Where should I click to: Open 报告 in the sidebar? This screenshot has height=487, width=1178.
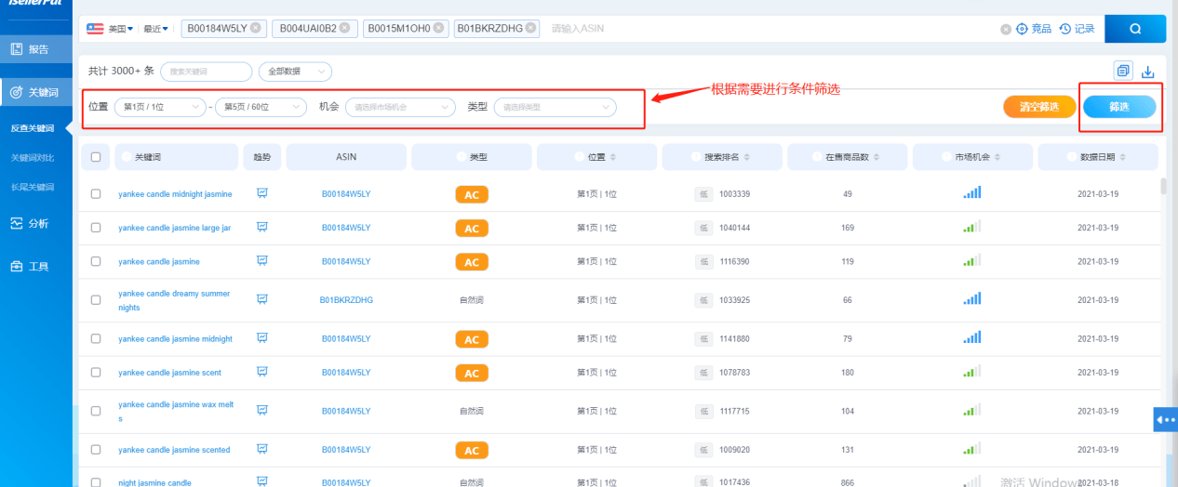[x=36, y=48]
